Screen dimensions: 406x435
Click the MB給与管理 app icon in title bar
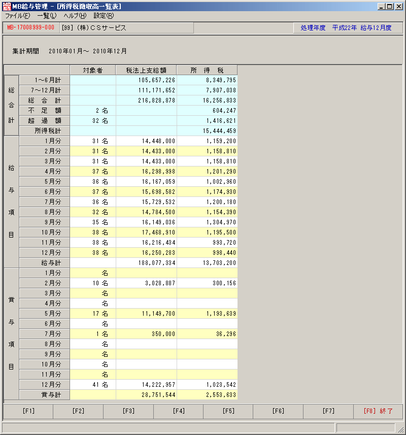pos(7,6)
